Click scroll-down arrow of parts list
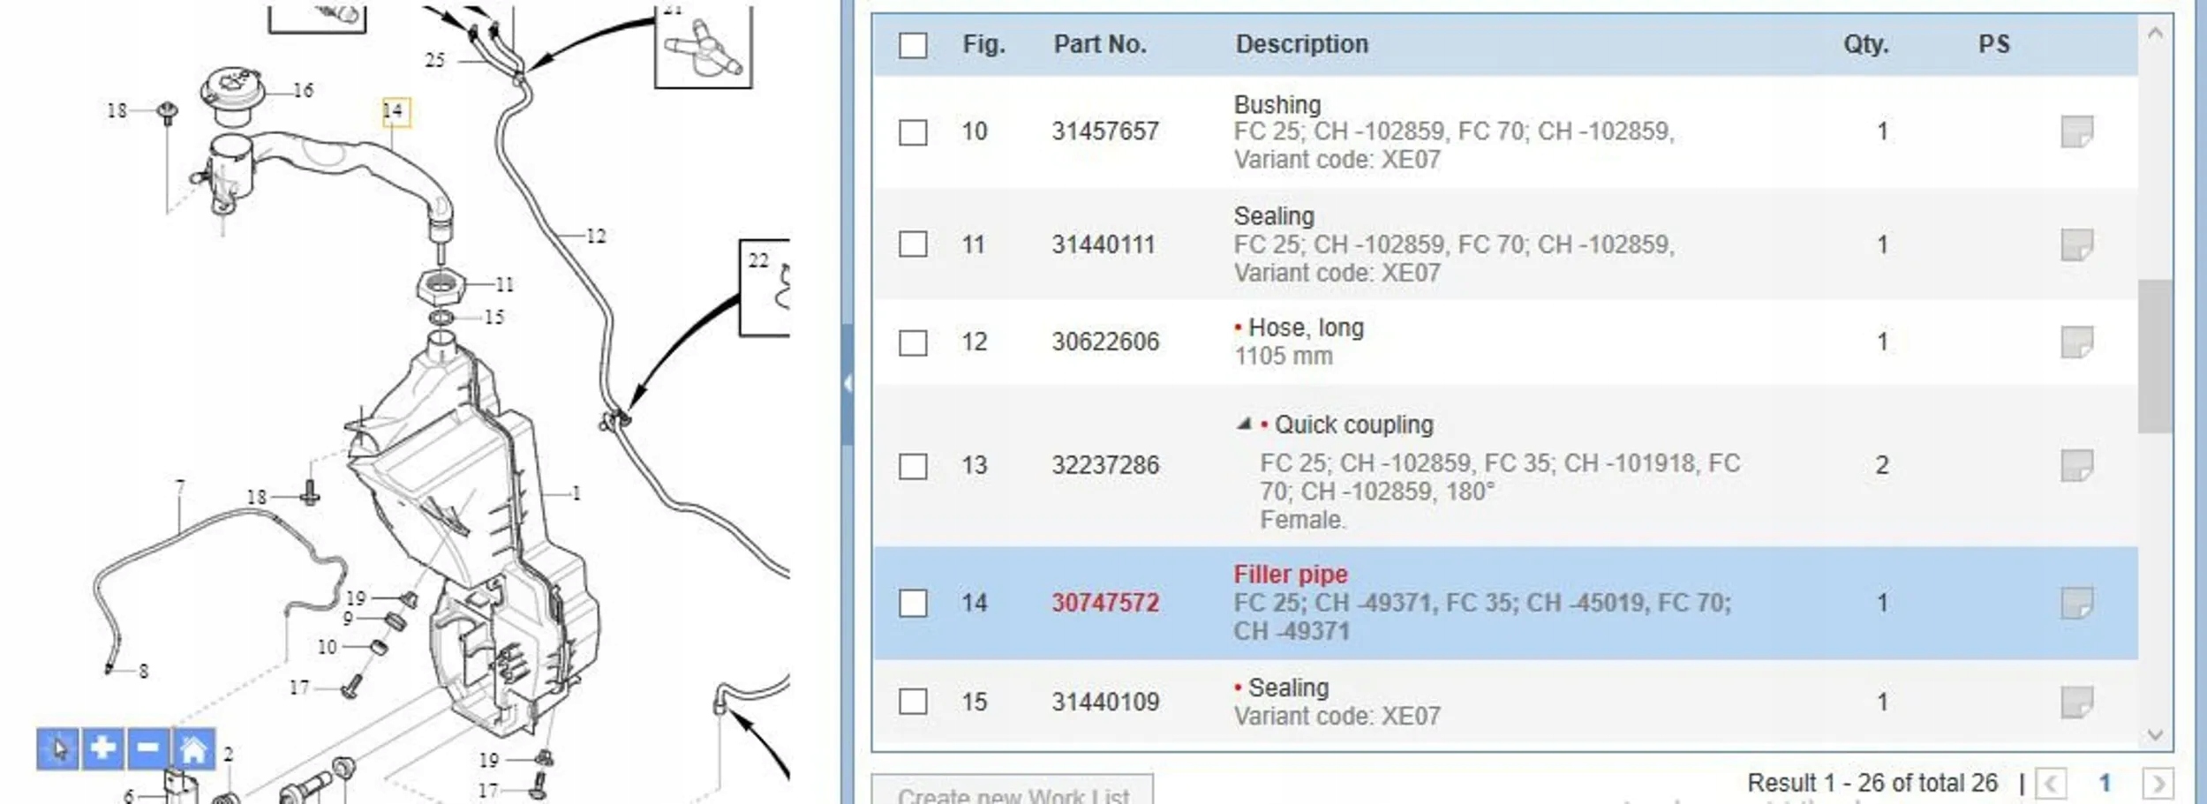Screen dimensions: 2207x804 coord(2155,734)
